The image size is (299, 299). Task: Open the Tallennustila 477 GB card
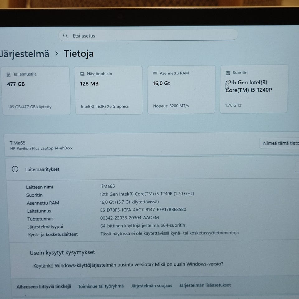click(36, 91)
